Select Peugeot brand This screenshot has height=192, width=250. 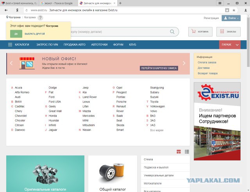point(121,92)
